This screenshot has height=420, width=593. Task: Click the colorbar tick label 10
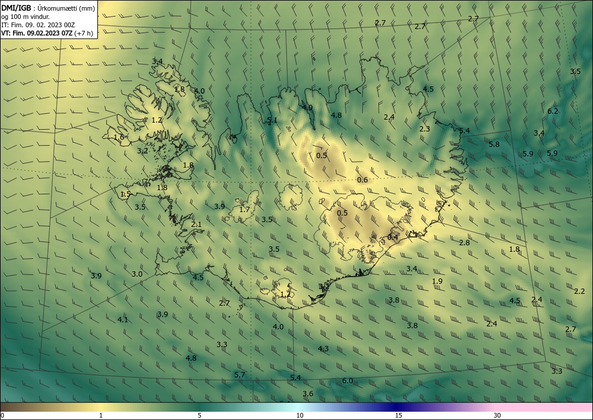click(299, 415)
